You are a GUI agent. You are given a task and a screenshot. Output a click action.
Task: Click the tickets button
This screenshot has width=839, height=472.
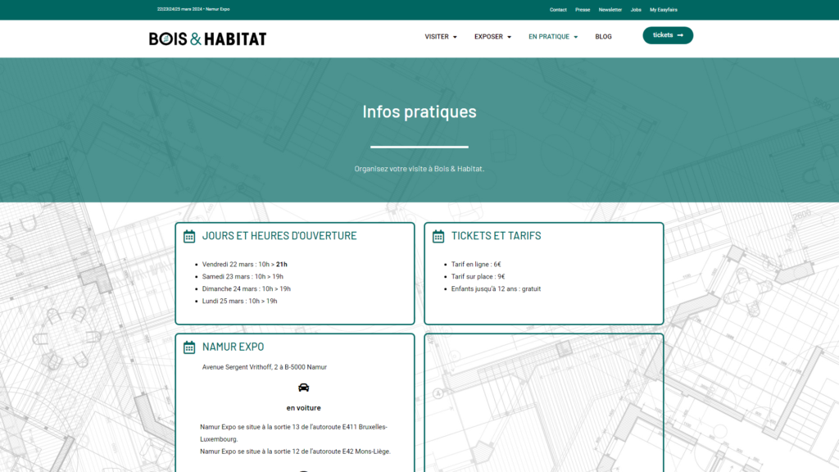coord(668,35)
